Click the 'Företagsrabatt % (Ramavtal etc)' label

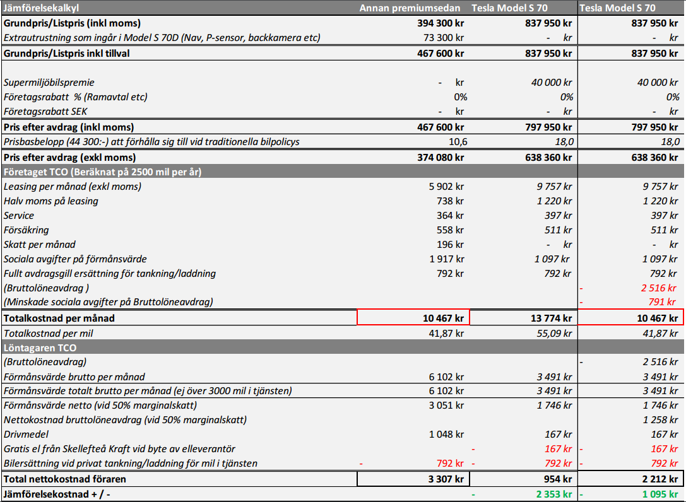[x=75, y=96]
